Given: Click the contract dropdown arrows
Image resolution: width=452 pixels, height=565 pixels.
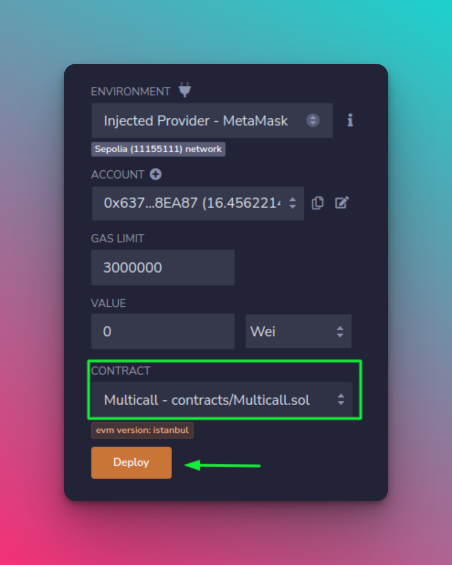Looking at the screenshot, I should tap(341, 400).
